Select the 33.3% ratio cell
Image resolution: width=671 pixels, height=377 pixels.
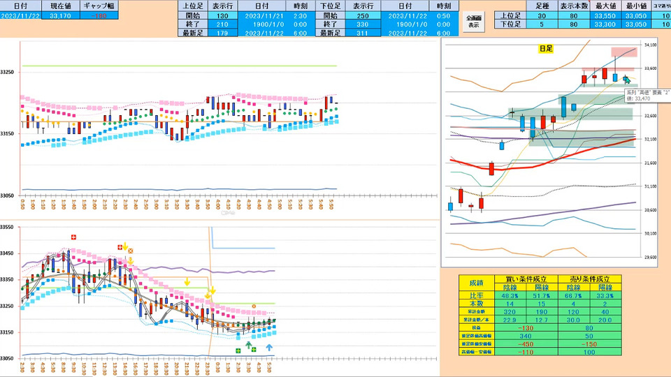605,295
